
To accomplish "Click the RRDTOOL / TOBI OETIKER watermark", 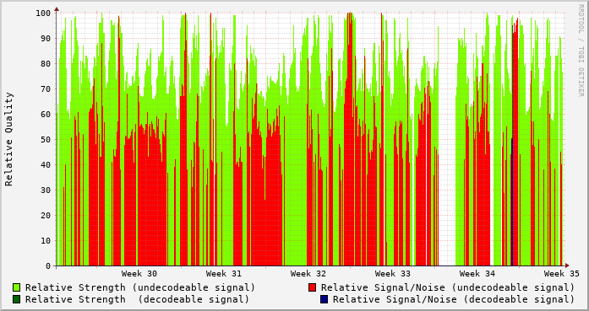I will tap(581, 51).
